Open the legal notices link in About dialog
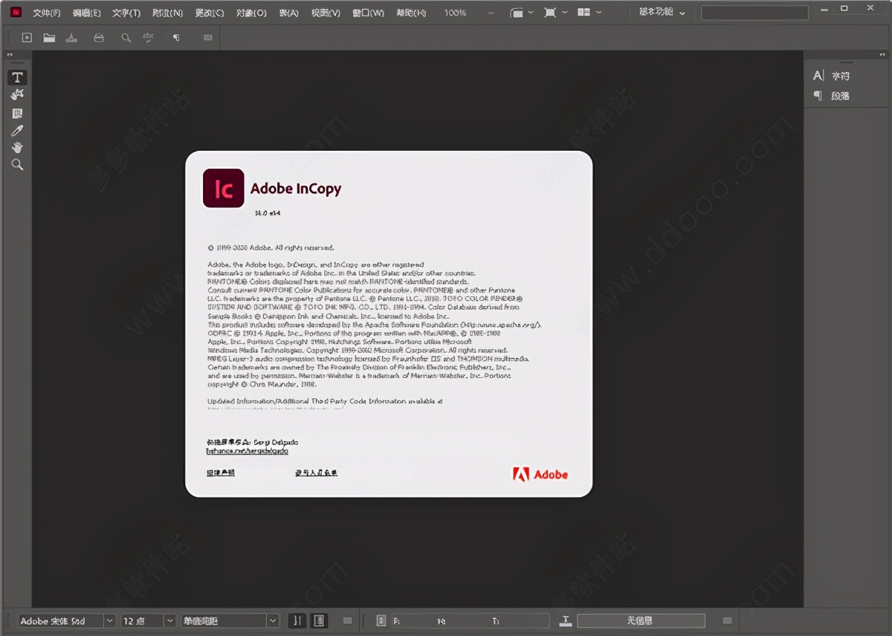Screen dimensions: 892x636 [x=221, y=473]
